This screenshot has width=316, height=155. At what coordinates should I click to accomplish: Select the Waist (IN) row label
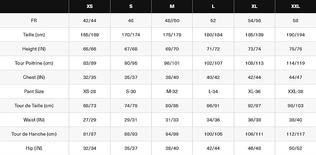(34, 120)
